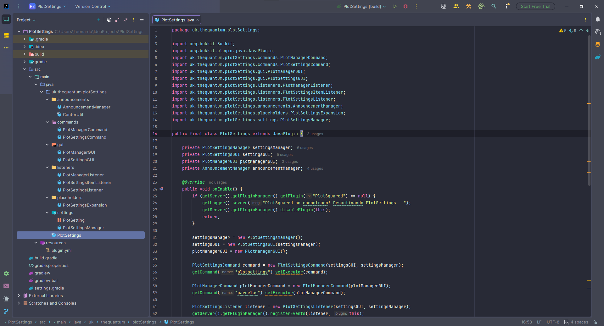Image resolution: width=604 pixels, height=326 pixels.
Task: Open build.gradle file
Action: pyautogui.click(x=46, y=258)
